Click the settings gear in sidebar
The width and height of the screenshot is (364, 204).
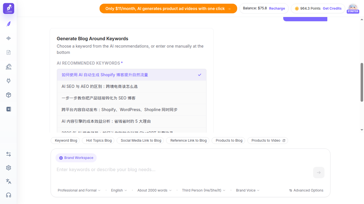pos(9,168)
